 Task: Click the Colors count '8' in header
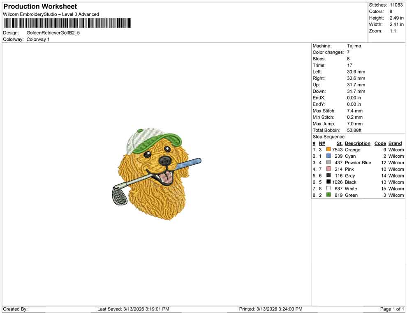tap(391, 12)
